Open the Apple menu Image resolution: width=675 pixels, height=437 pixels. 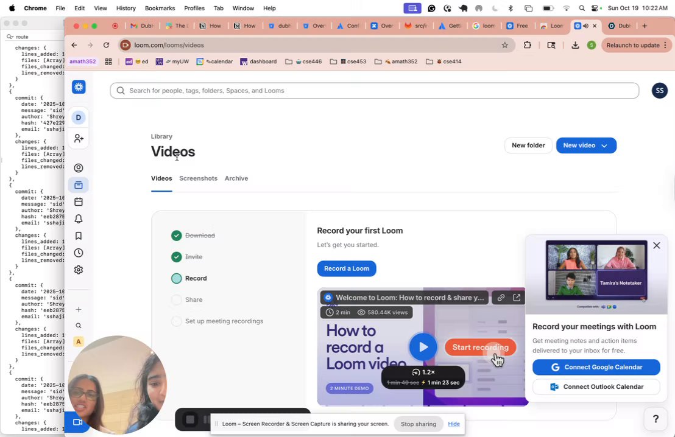12,8
